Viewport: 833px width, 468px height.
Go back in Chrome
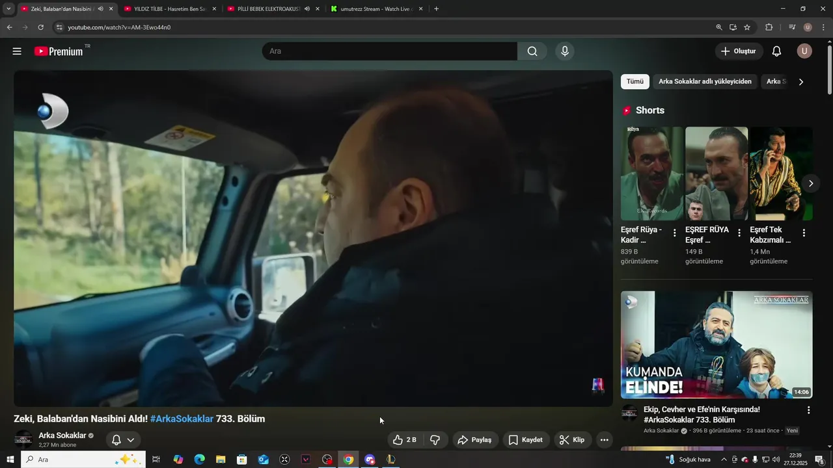tap(9, 27)
